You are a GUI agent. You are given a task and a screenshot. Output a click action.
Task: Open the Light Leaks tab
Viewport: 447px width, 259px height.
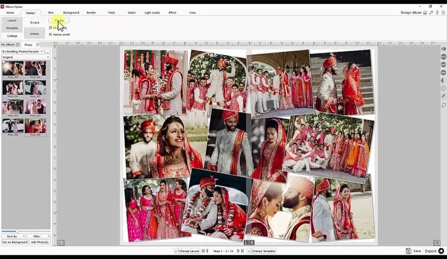pyautogui.click(x=152, y=12)
